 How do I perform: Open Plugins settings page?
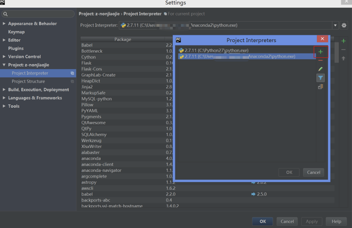click(x=16, y=48)
